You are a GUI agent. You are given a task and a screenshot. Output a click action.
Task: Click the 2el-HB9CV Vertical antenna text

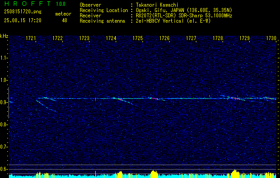[x=173, y=21]
